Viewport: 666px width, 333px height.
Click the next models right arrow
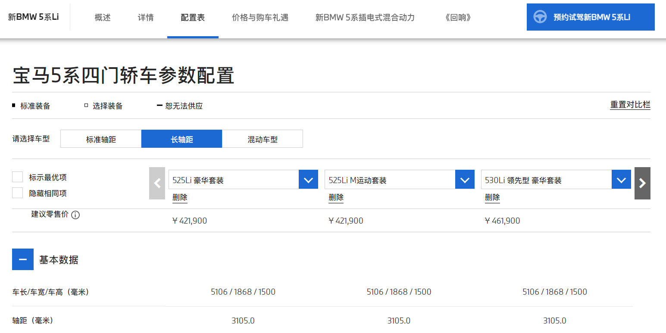pyautogui.click(x=642, y=183)
